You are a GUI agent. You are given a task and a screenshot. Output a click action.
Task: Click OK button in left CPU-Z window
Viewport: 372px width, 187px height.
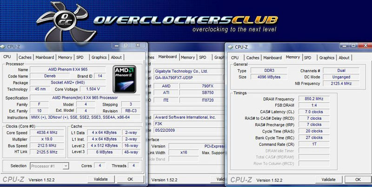(130, 179)
